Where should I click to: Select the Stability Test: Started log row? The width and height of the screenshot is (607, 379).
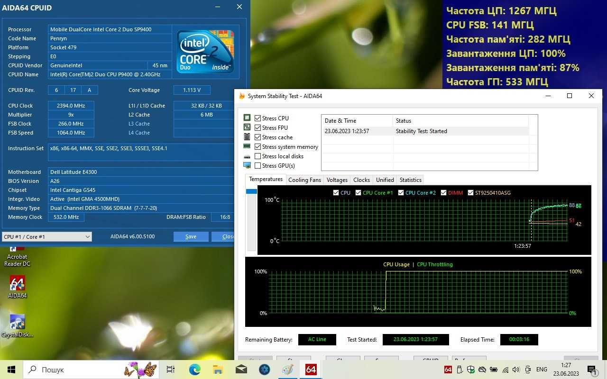(x=425, y=131)
